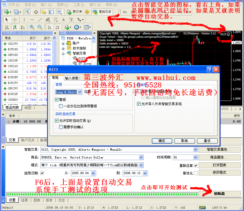This screenshot has width=244, height=211.
Task: Open the indicators list toolbar icon
Action: click(x=68, y=27)
